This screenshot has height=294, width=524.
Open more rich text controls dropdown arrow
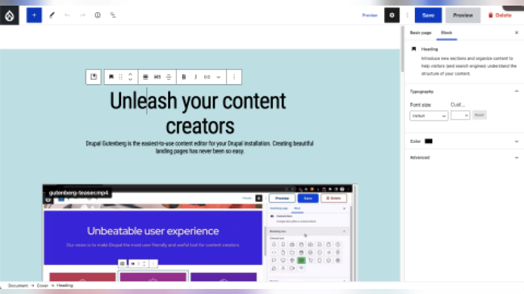(218, 77)
